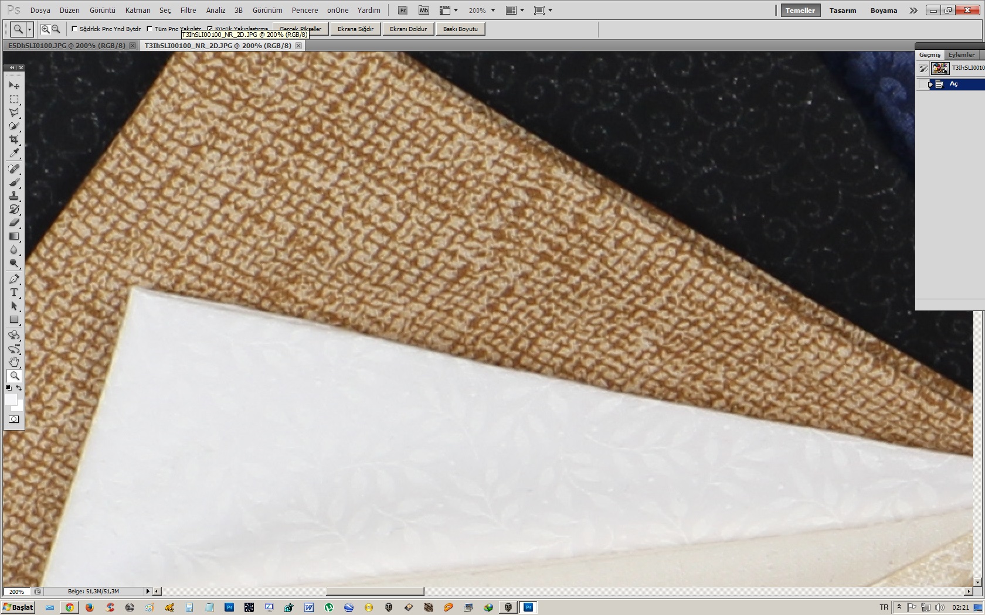
Task: Click 'Baskı Boyutu' button
Action: (460, 29)
